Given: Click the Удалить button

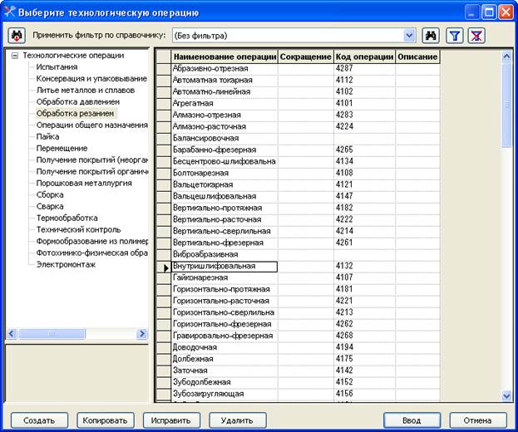Looking at the screenshot, I should 238,420.
